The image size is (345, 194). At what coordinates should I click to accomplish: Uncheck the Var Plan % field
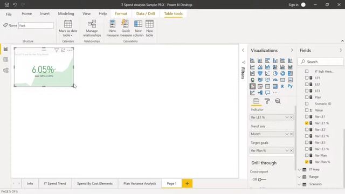(307, 162)
